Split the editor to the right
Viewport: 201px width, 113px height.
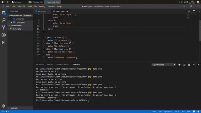[x=194, y=11]
